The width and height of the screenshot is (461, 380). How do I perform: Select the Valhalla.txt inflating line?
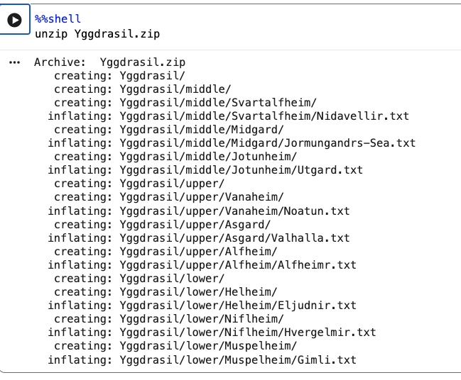[x=199, y=238]
